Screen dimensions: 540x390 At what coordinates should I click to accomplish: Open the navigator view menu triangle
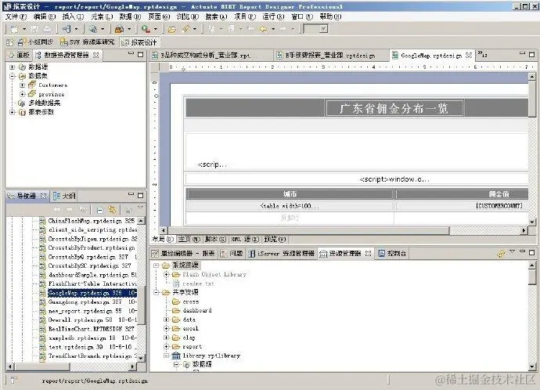click(140, 208)
